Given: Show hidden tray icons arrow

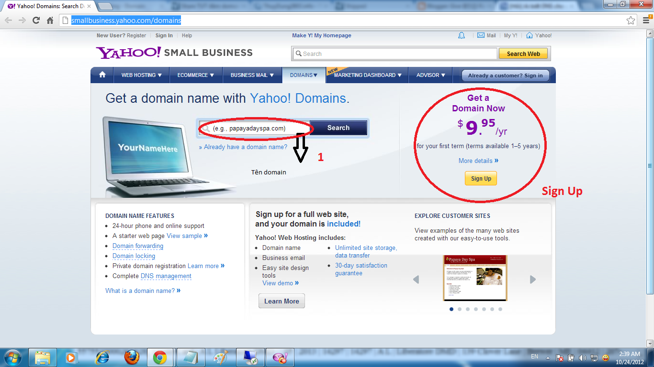Looking at the screenshot, I should coord(548,357).
